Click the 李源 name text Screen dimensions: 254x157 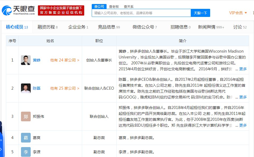point(37,152)
